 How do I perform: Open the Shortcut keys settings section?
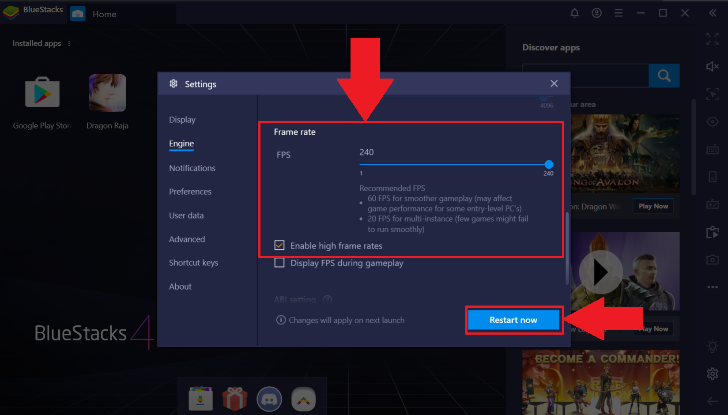click(x=193, y=263)
